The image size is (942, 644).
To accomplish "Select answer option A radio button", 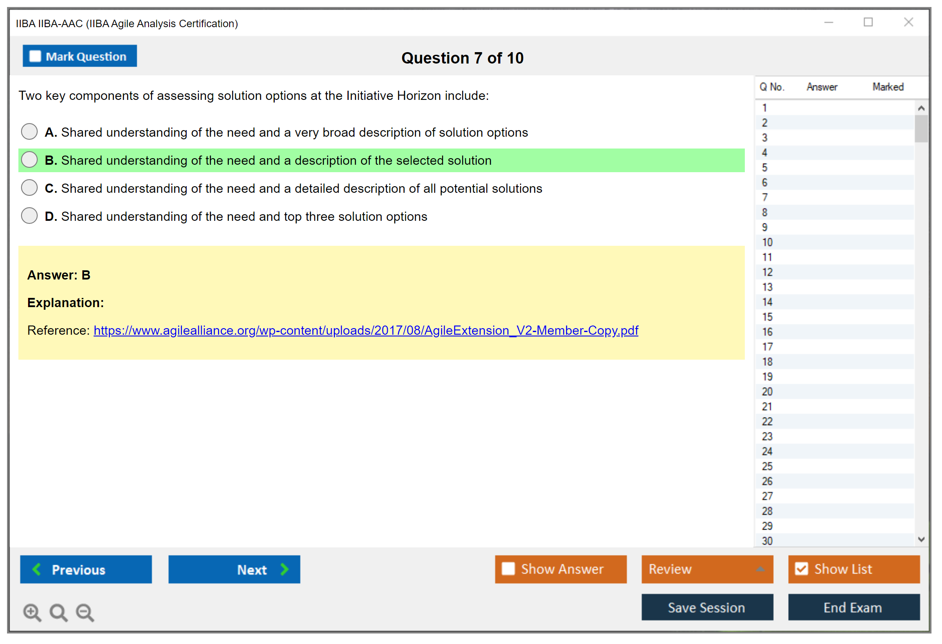I will click(29, 131).
